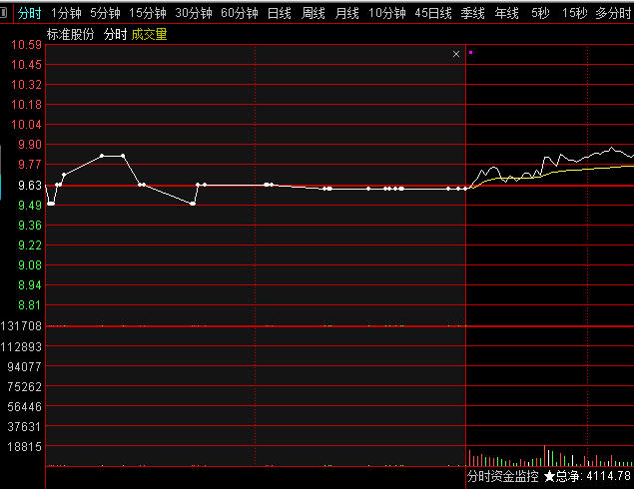Viewport: 634px width, 489px height.
Task: Select the 年线 yearly tab
Action: [507, 13]
